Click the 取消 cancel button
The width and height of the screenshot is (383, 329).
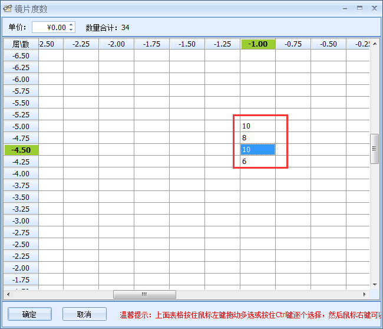pyautogui.click(x=84, y=314)
